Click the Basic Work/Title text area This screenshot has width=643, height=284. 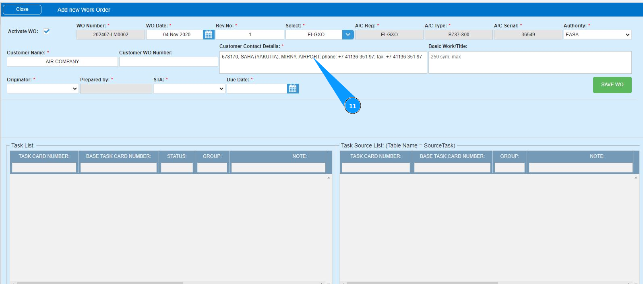pos(530,62)
